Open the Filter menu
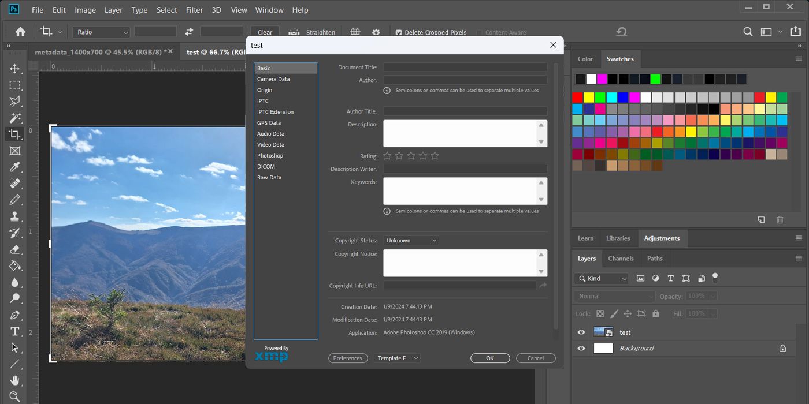This screenshot has height=404, width=809. pyautogui.click(x=194, y=10)
